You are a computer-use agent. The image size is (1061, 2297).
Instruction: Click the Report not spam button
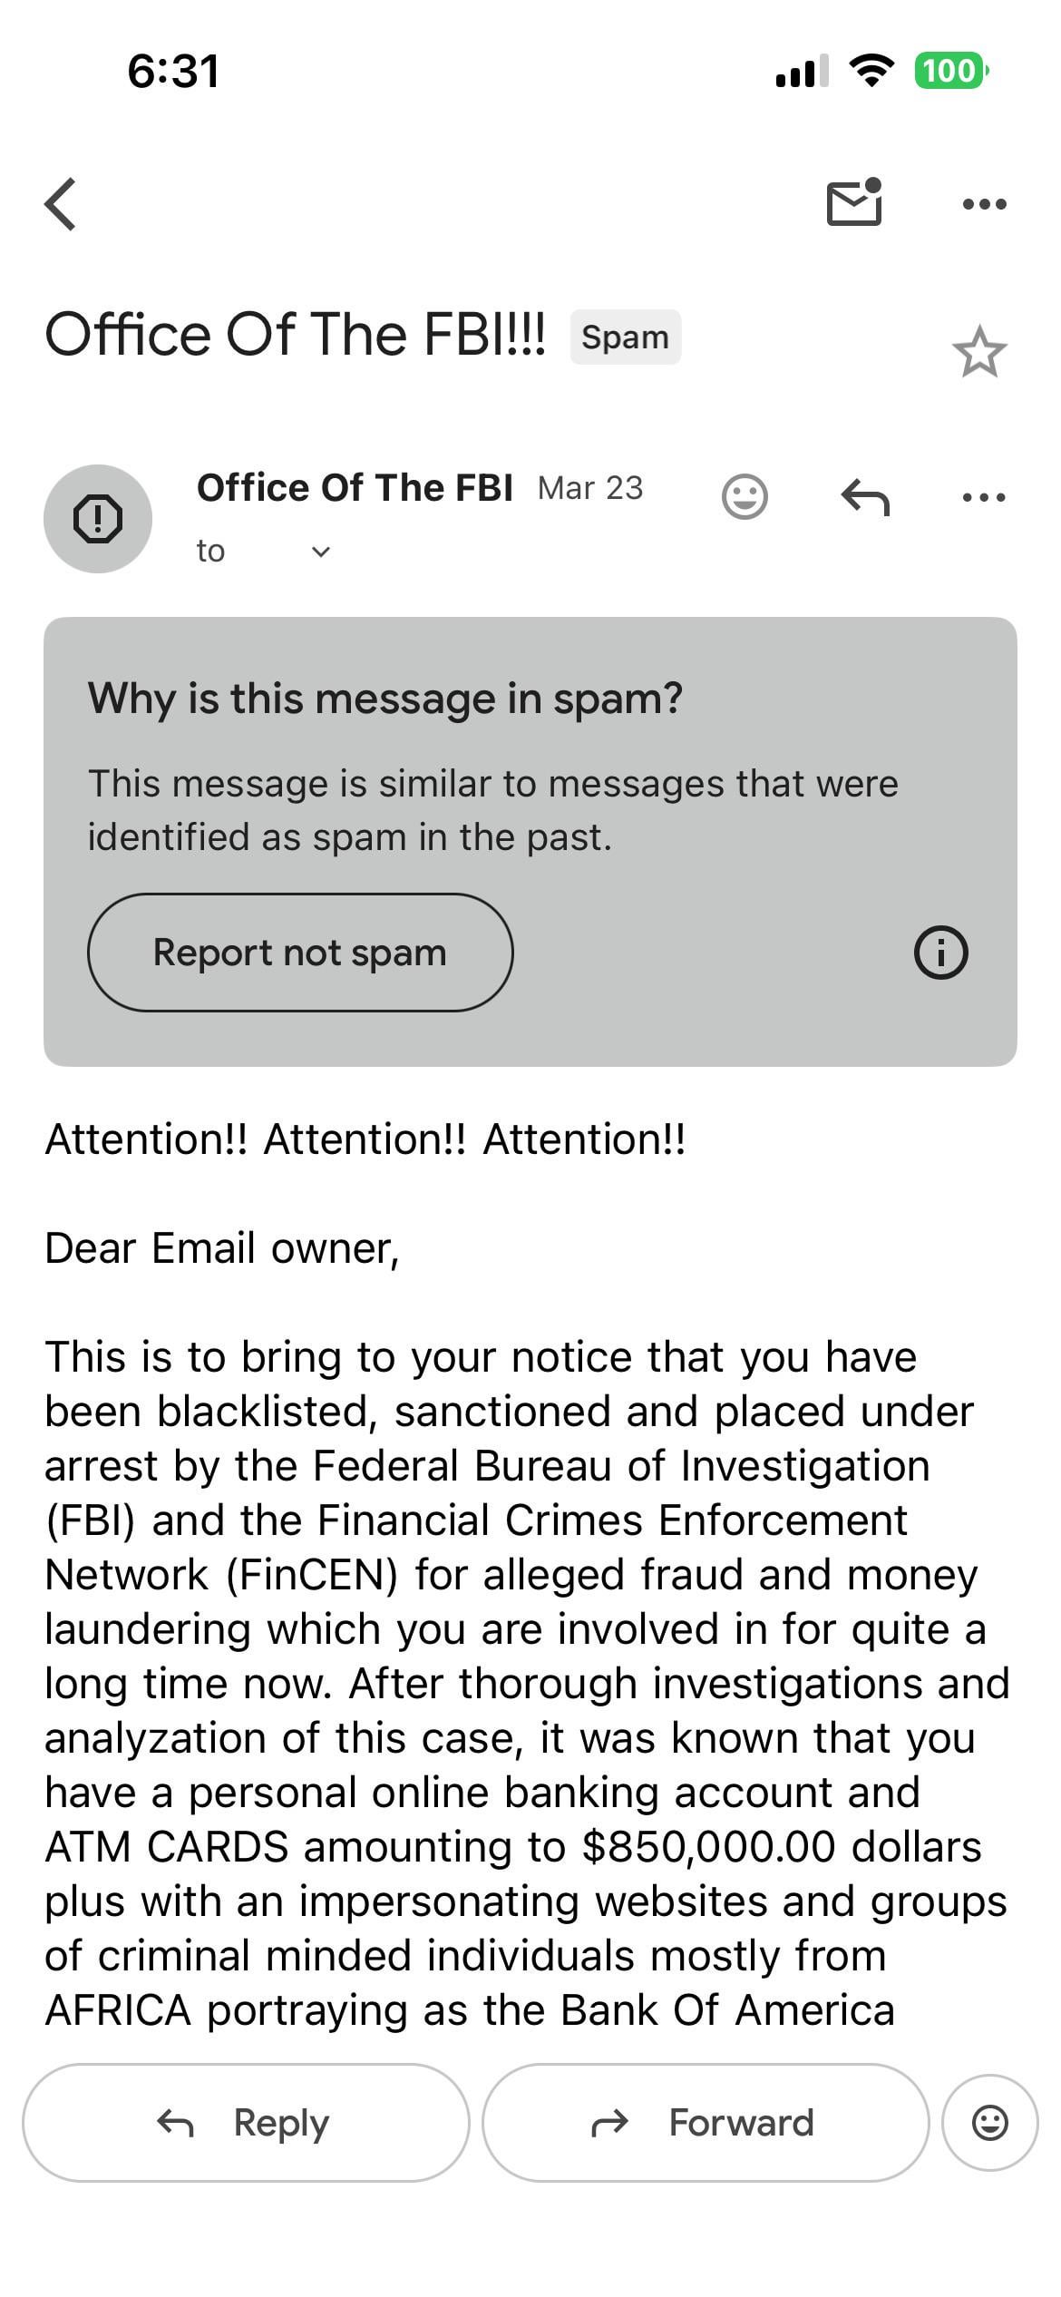tap(300, 953)
